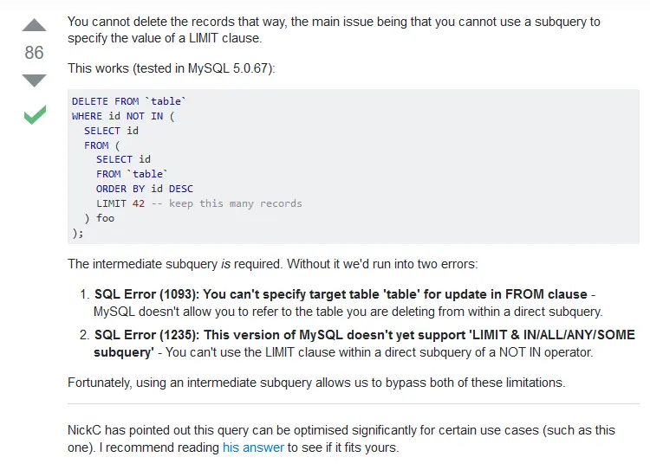The image size is (650, 470).
Task: Click the horizontal divider above the NickC note
Action: 354,403
